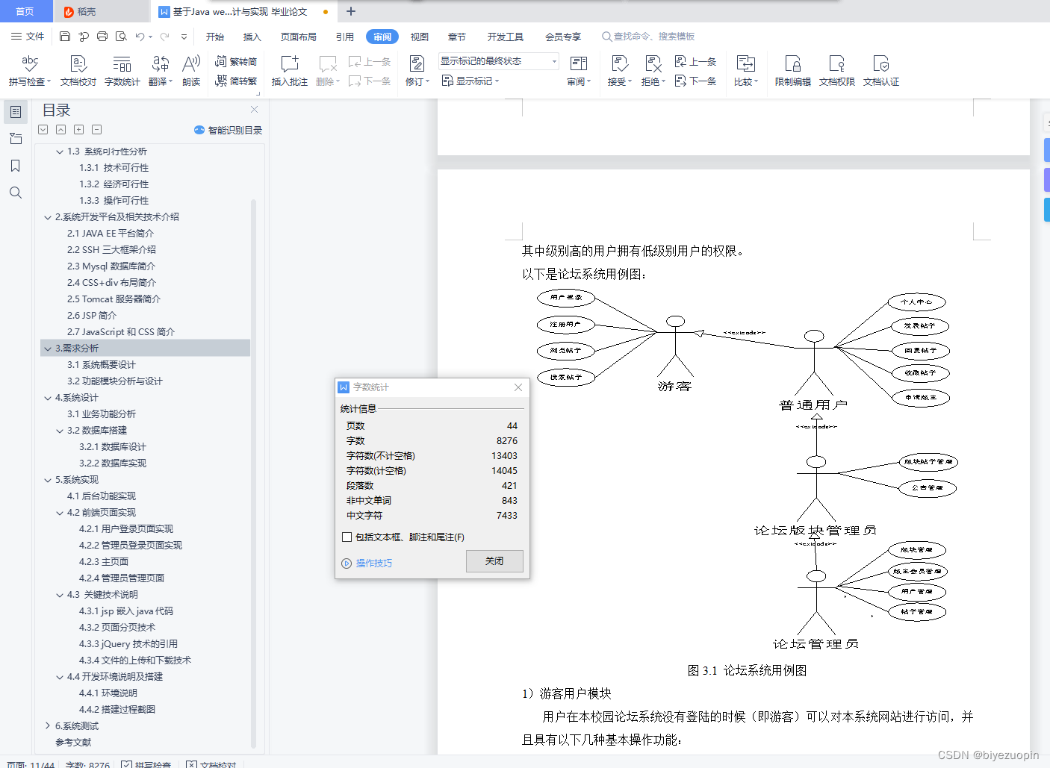Show the bookmarks panel in left sidebar

pyautogui.click(x=16, y=166)
